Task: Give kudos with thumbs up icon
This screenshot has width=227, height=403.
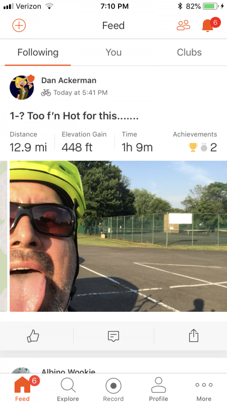Action: coord(33,336)
